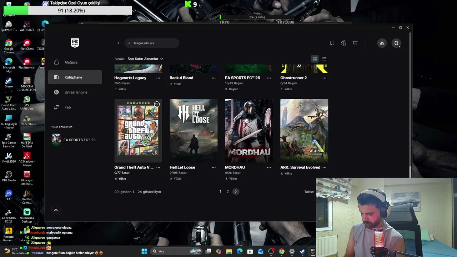
Task: Open the shopping cart icon
Action: click(355, 43)
